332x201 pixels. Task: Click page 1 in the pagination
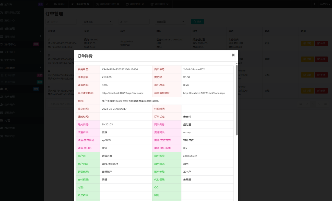tap(313, 104)
